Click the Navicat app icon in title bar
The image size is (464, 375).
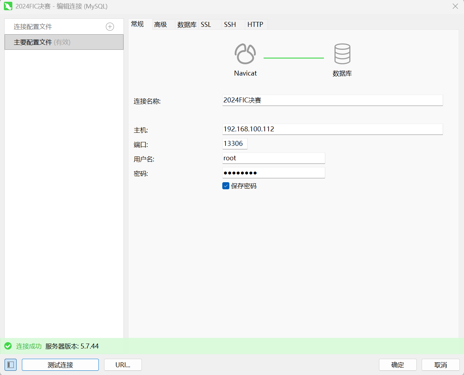(x=8, y=6)
